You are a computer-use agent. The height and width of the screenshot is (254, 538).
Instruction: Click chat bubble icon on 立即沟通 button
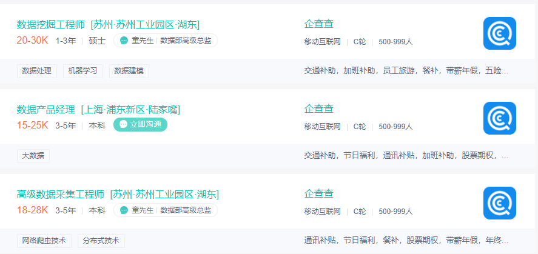click(124, 124)
